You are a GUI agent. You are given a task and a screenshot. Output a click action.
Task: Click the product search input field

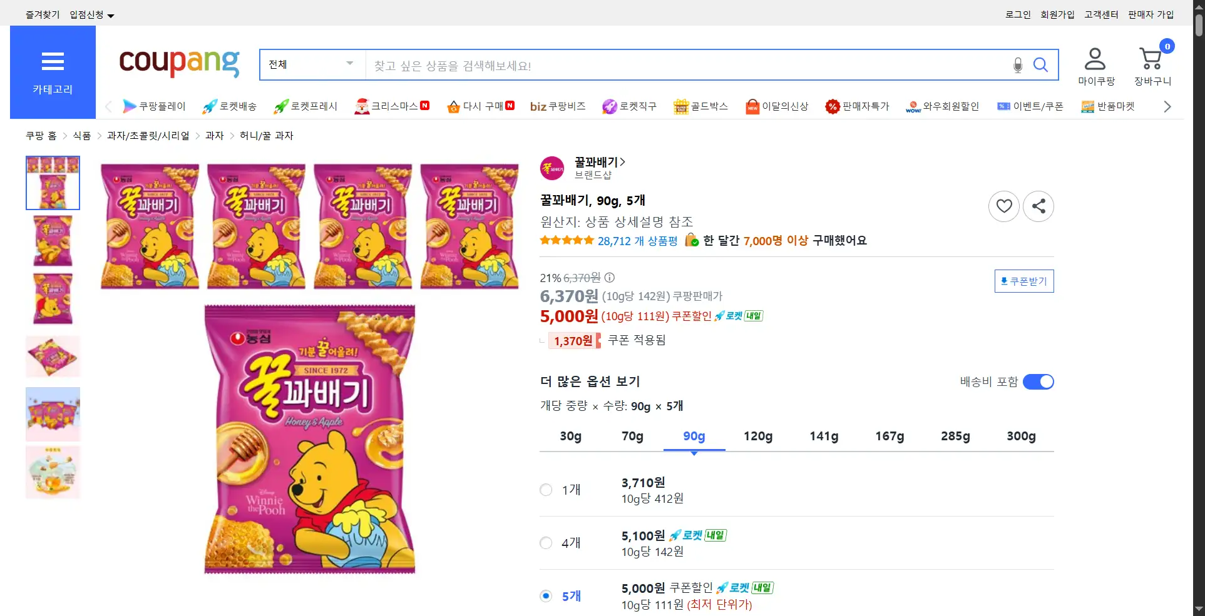[689, 65]
